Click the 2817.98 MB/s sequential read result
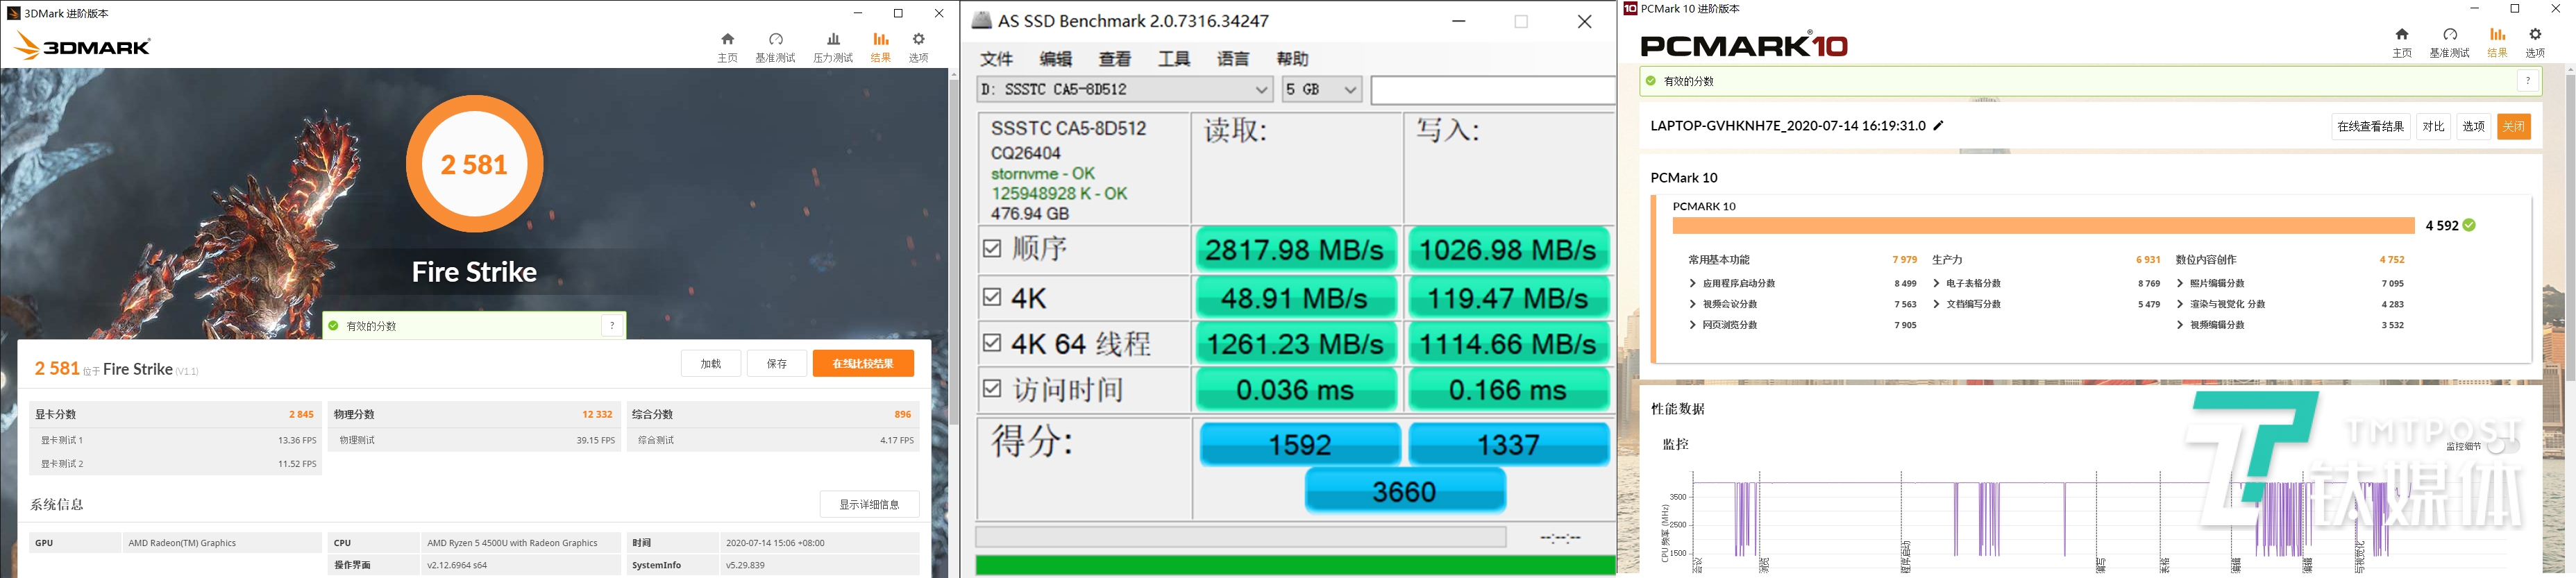The width and height of the screenshot is (2576, 578). [x=1295, y=249]
